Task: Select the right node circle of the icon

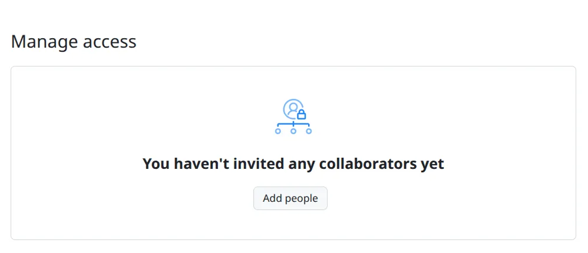Action: tap(309, 131)
